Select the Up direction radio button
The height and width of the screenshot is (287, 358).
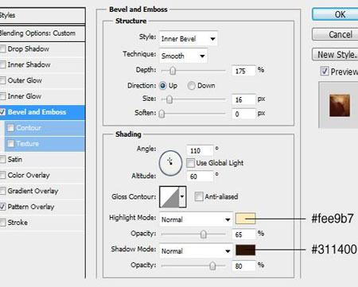[x=162, y=86]
